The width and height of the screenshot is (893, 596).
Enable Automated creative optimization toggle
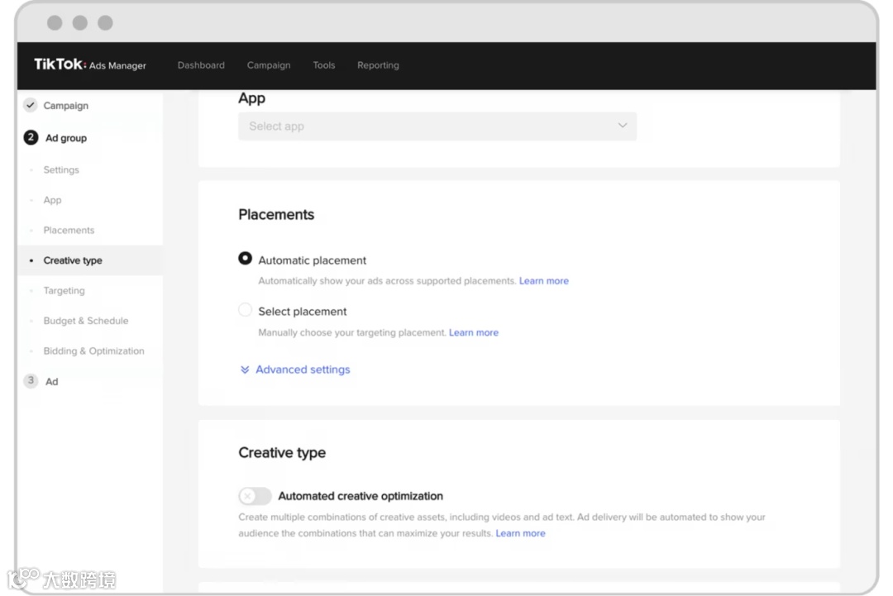255,496
